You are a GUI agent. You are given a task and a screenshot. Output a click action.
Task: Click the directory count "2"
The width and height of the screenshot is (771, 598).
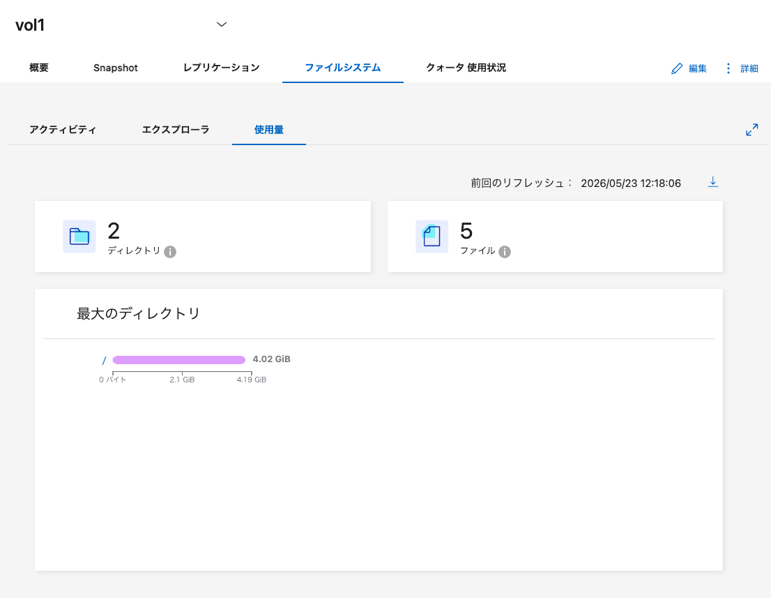point(114,231)
